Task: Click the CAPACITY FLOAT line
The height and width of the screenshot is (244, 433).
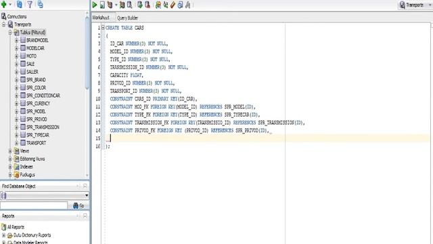Action: pyautogui.click(x=127, y=75)
